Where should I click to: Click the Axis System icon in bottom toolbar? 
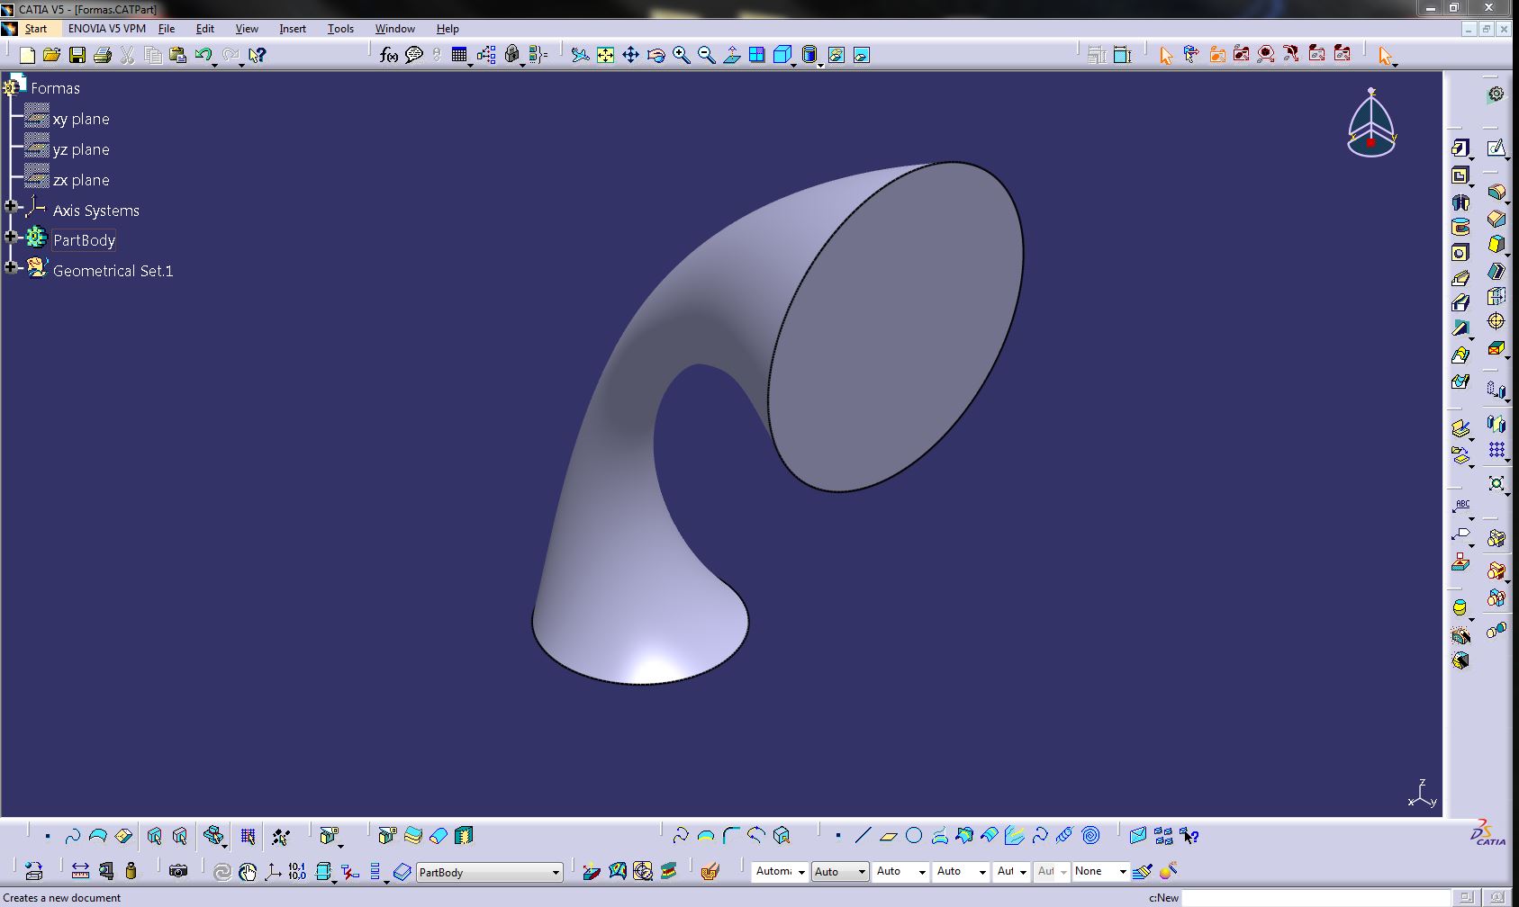tap(273, 871)
